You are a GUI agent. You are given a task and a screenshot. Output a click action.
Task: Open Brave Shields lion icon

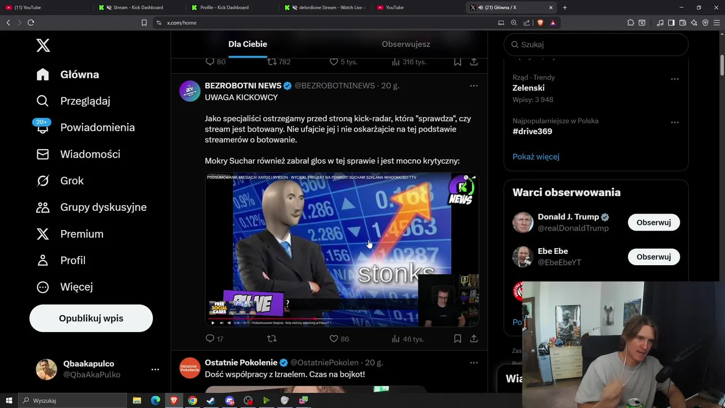540,23
